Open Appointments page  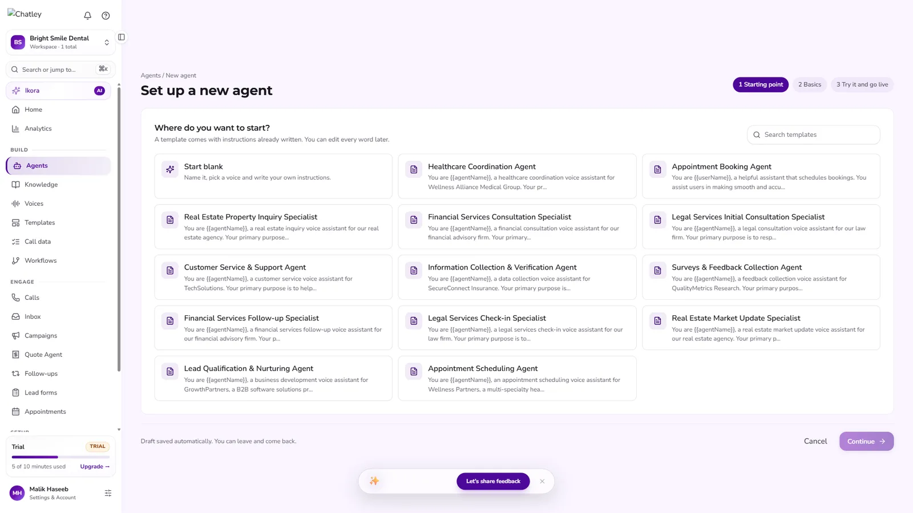click(x=58, y=412)
